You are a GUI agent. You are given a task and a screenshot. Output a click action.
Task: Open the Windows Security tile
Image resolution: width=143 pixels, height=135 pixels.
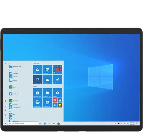47,103
